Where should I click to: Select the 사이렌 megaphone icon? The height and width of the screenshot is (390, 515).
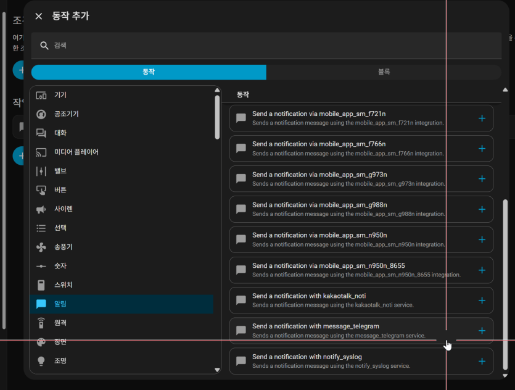[41, 209]
